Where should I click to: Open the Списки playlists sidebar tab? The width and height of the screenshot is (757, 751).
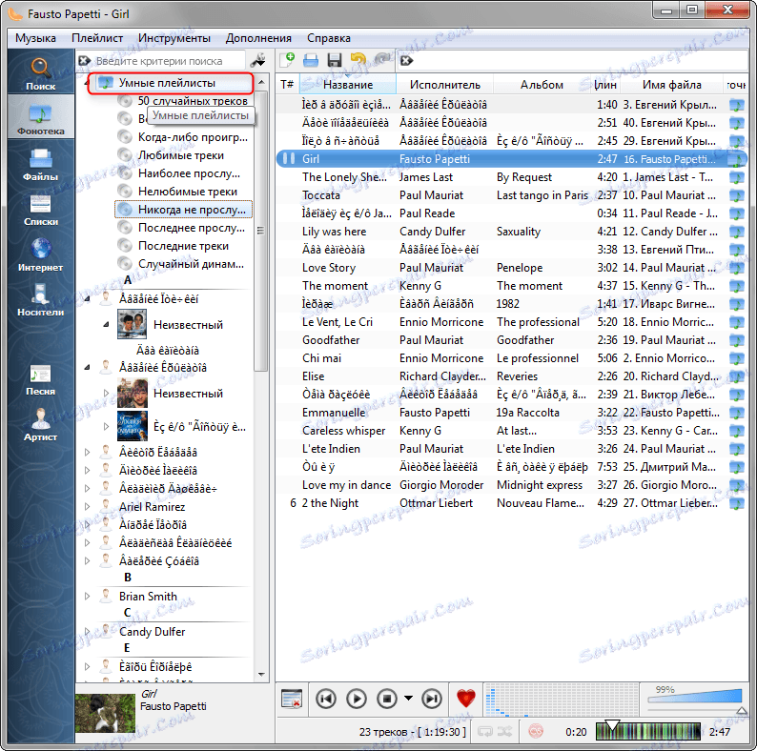point(41,210)
